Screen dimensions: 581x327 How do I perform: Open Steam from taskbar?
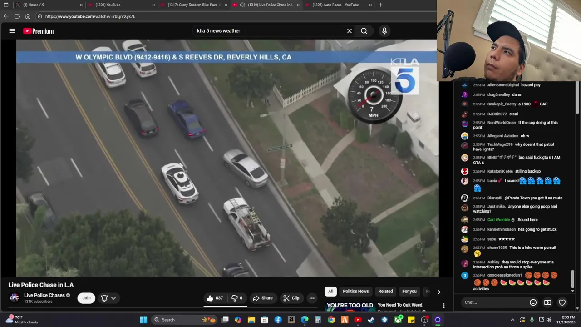tap(371, 320)
